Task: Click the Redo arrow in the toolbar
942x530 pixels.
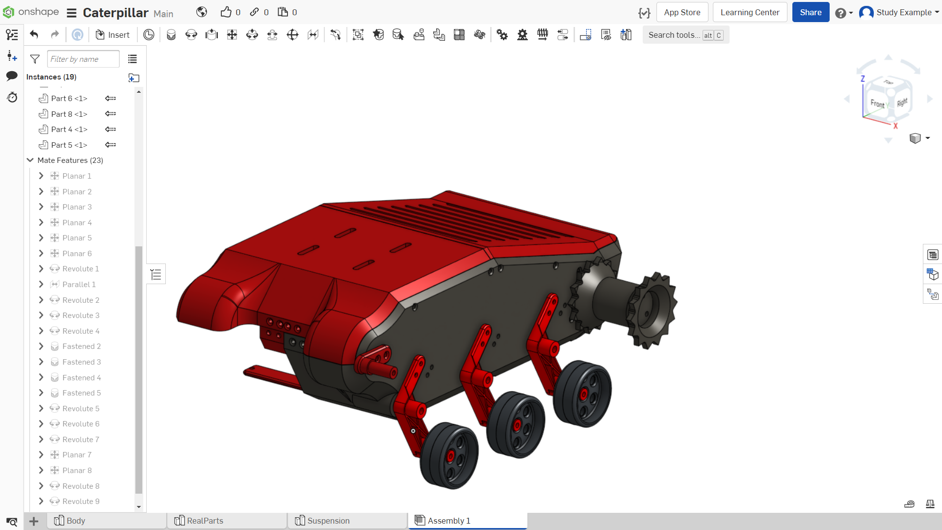Action: (x=55, y=34)
